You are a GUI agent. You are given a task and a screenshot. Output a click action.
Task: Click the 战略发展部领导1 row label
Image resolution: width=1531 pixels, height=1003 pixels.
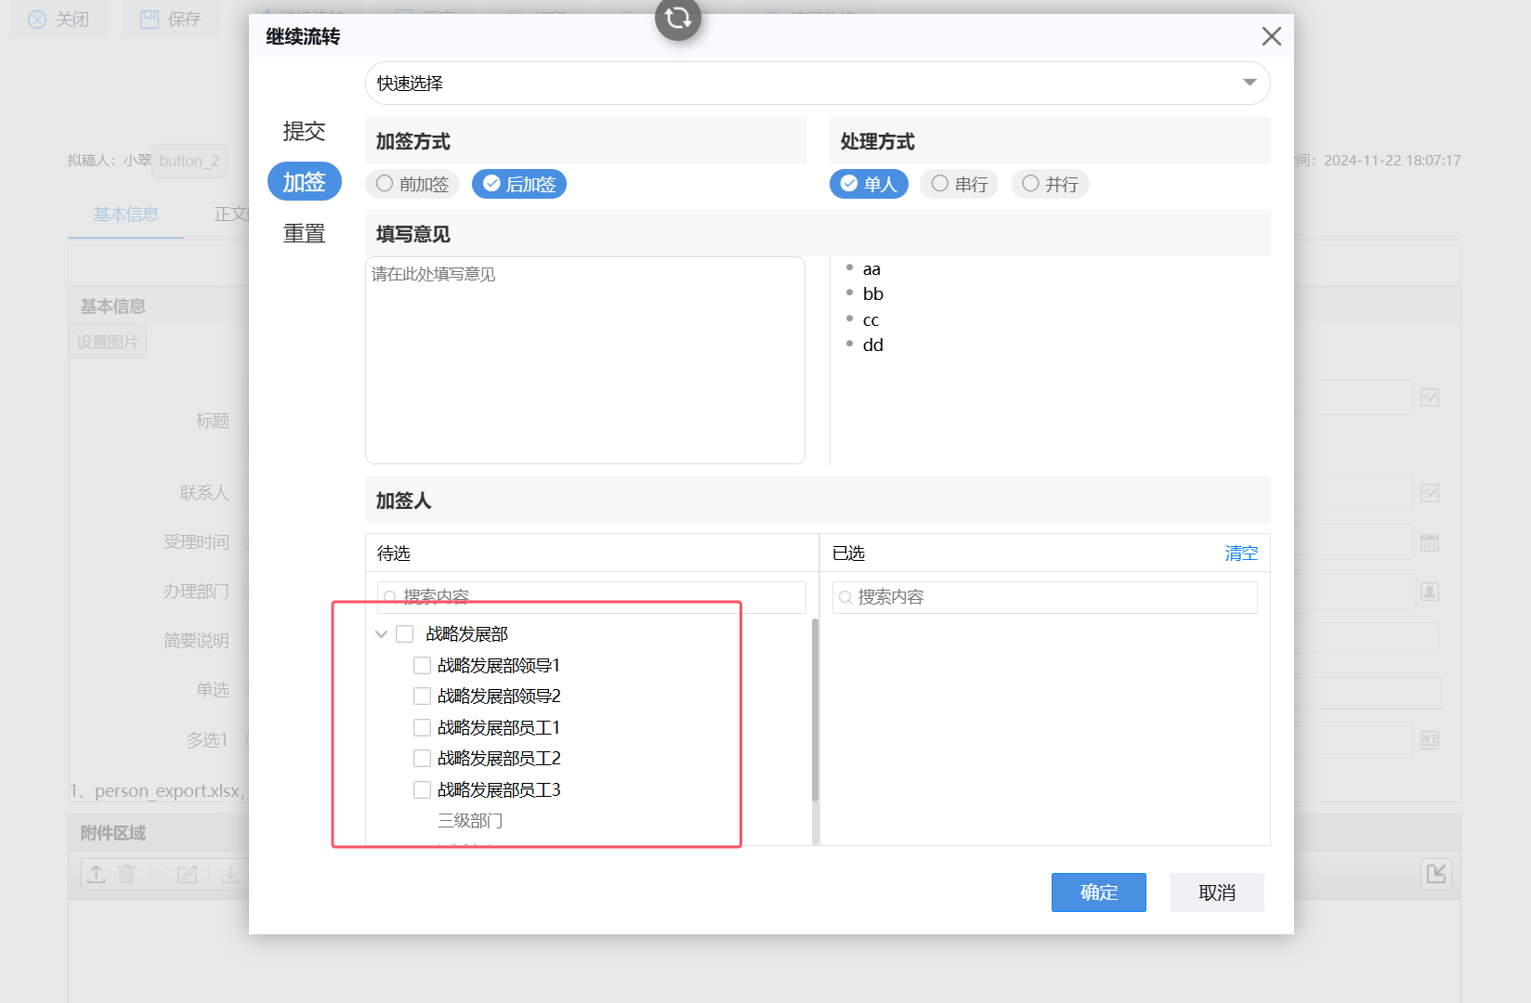(499, 666)
